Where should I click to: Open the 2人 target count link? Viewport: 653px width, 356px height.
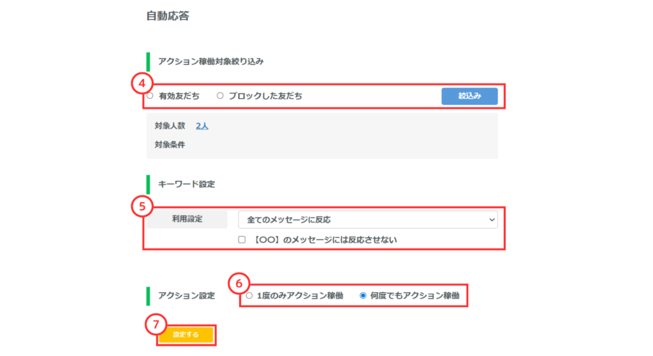(202, 126)
